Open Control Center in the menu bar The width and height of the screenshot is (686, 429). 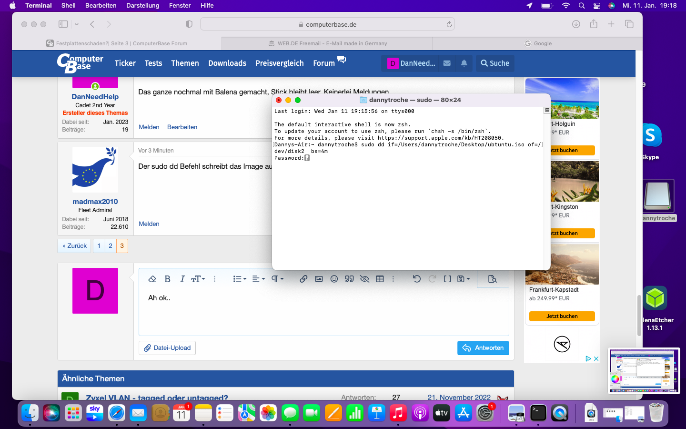pyautogui.click(x=597, y=6)
